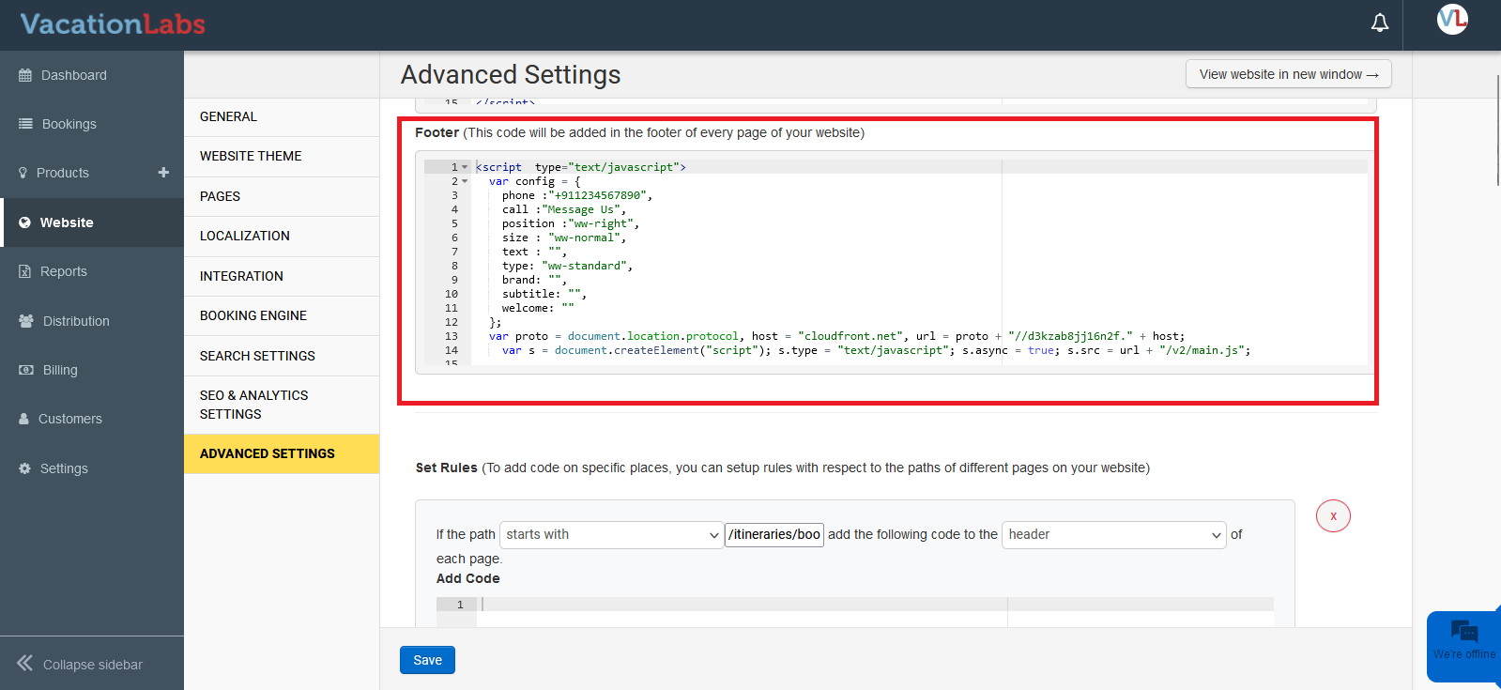Fold the script block at line 1

tap(465, 167)
